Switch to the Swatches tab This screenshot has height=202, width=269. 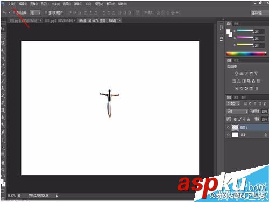[236, 24]
